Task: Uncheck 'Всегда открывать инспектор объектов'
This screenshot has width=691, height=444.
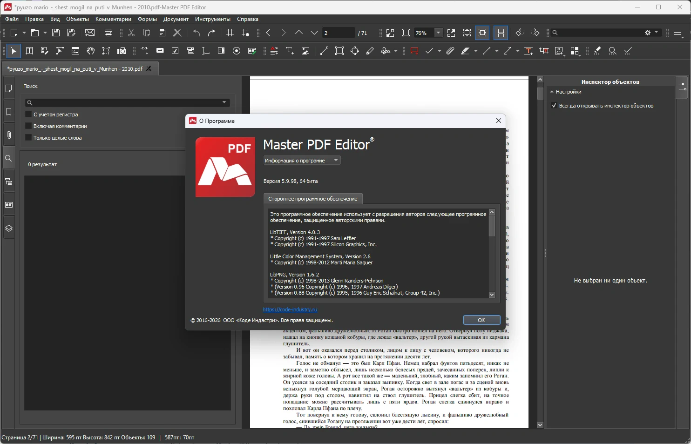Action: coord(554,106)
